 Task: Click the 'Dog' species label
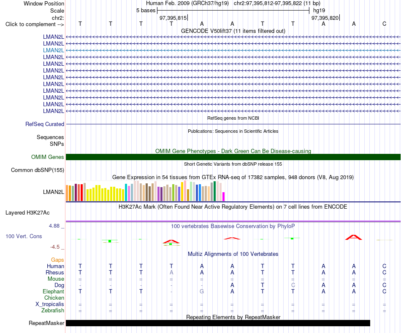coord(59,285)
